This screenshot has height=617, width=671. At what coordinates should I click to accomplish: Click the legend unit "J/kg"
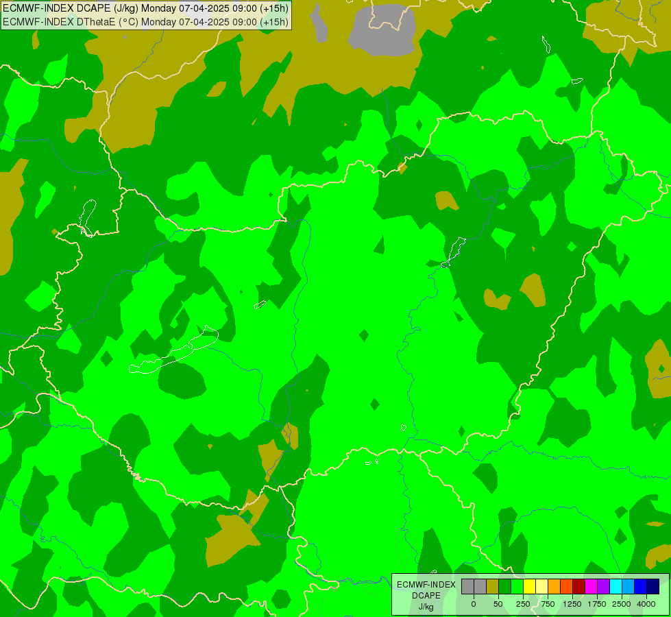click(x=426, y=607)
